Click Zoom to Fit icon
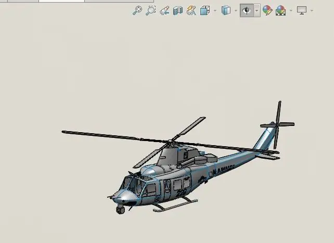 point(137,10)
